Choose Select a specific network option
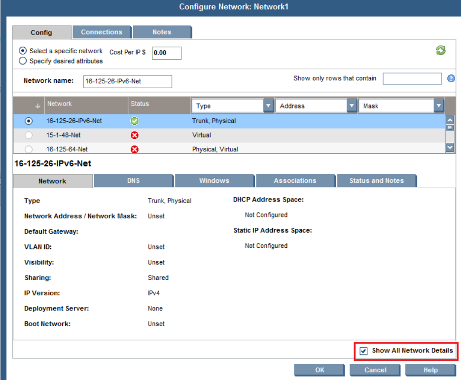The image size is (461, 380). 23,51
